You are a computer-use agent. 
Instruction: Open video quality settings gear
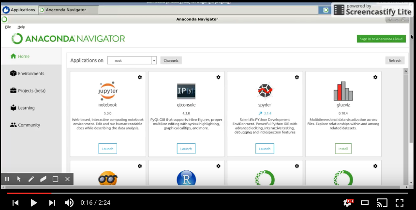point(348,203)
